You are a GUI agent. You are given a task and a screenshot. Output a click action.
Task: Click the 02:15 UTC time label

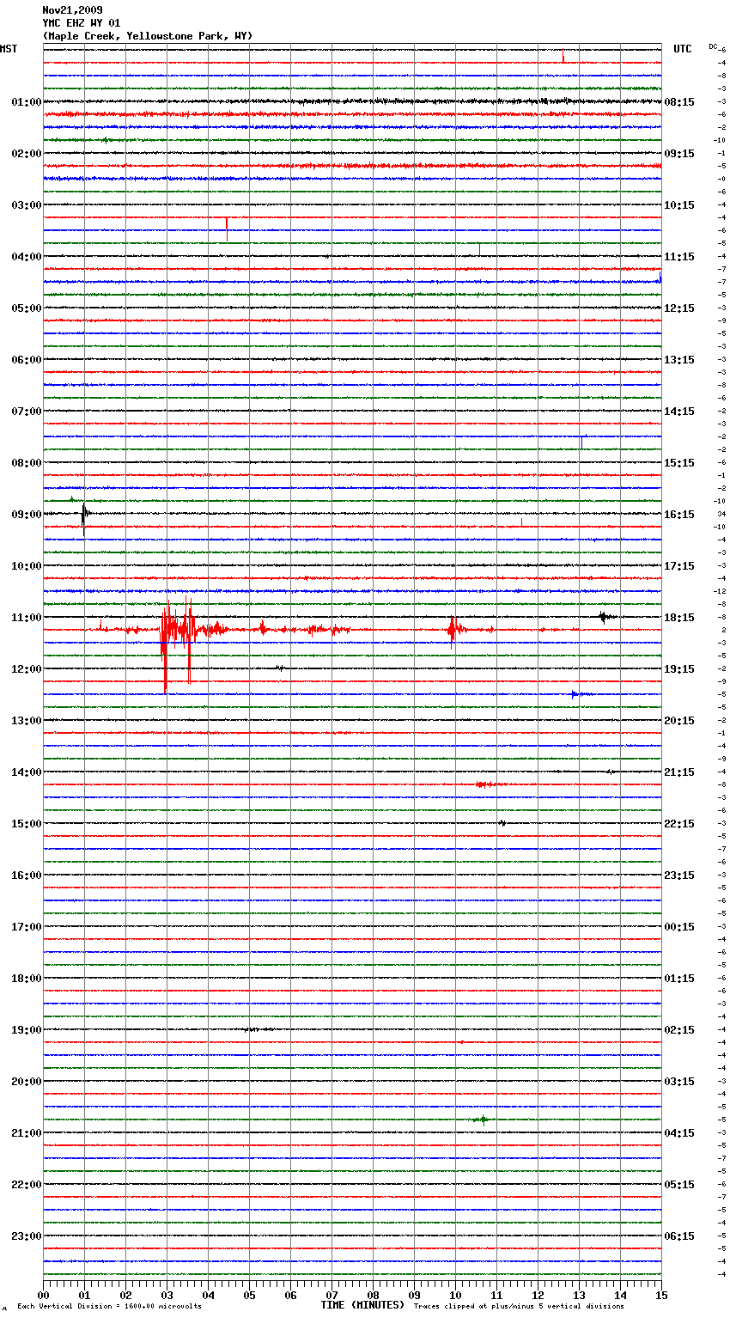coord(679,1030)
